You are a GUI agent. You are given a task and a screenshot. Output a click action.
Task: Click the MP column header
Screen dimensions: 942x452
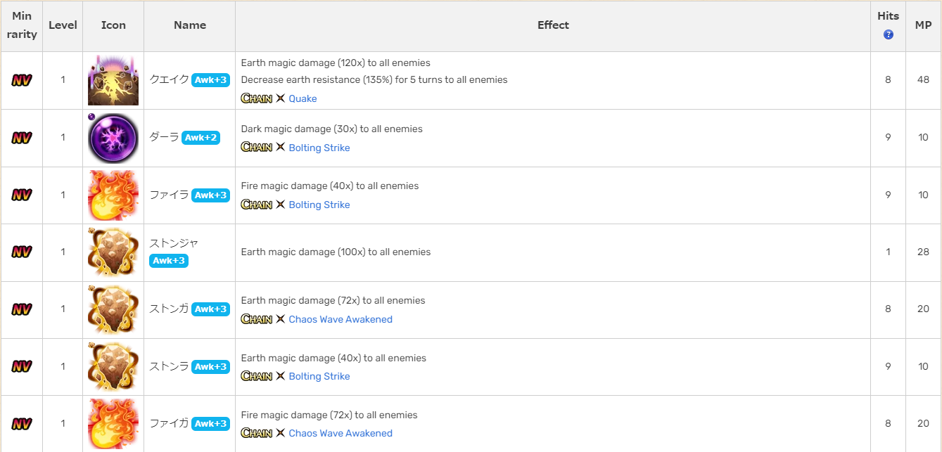pos(923,25)
